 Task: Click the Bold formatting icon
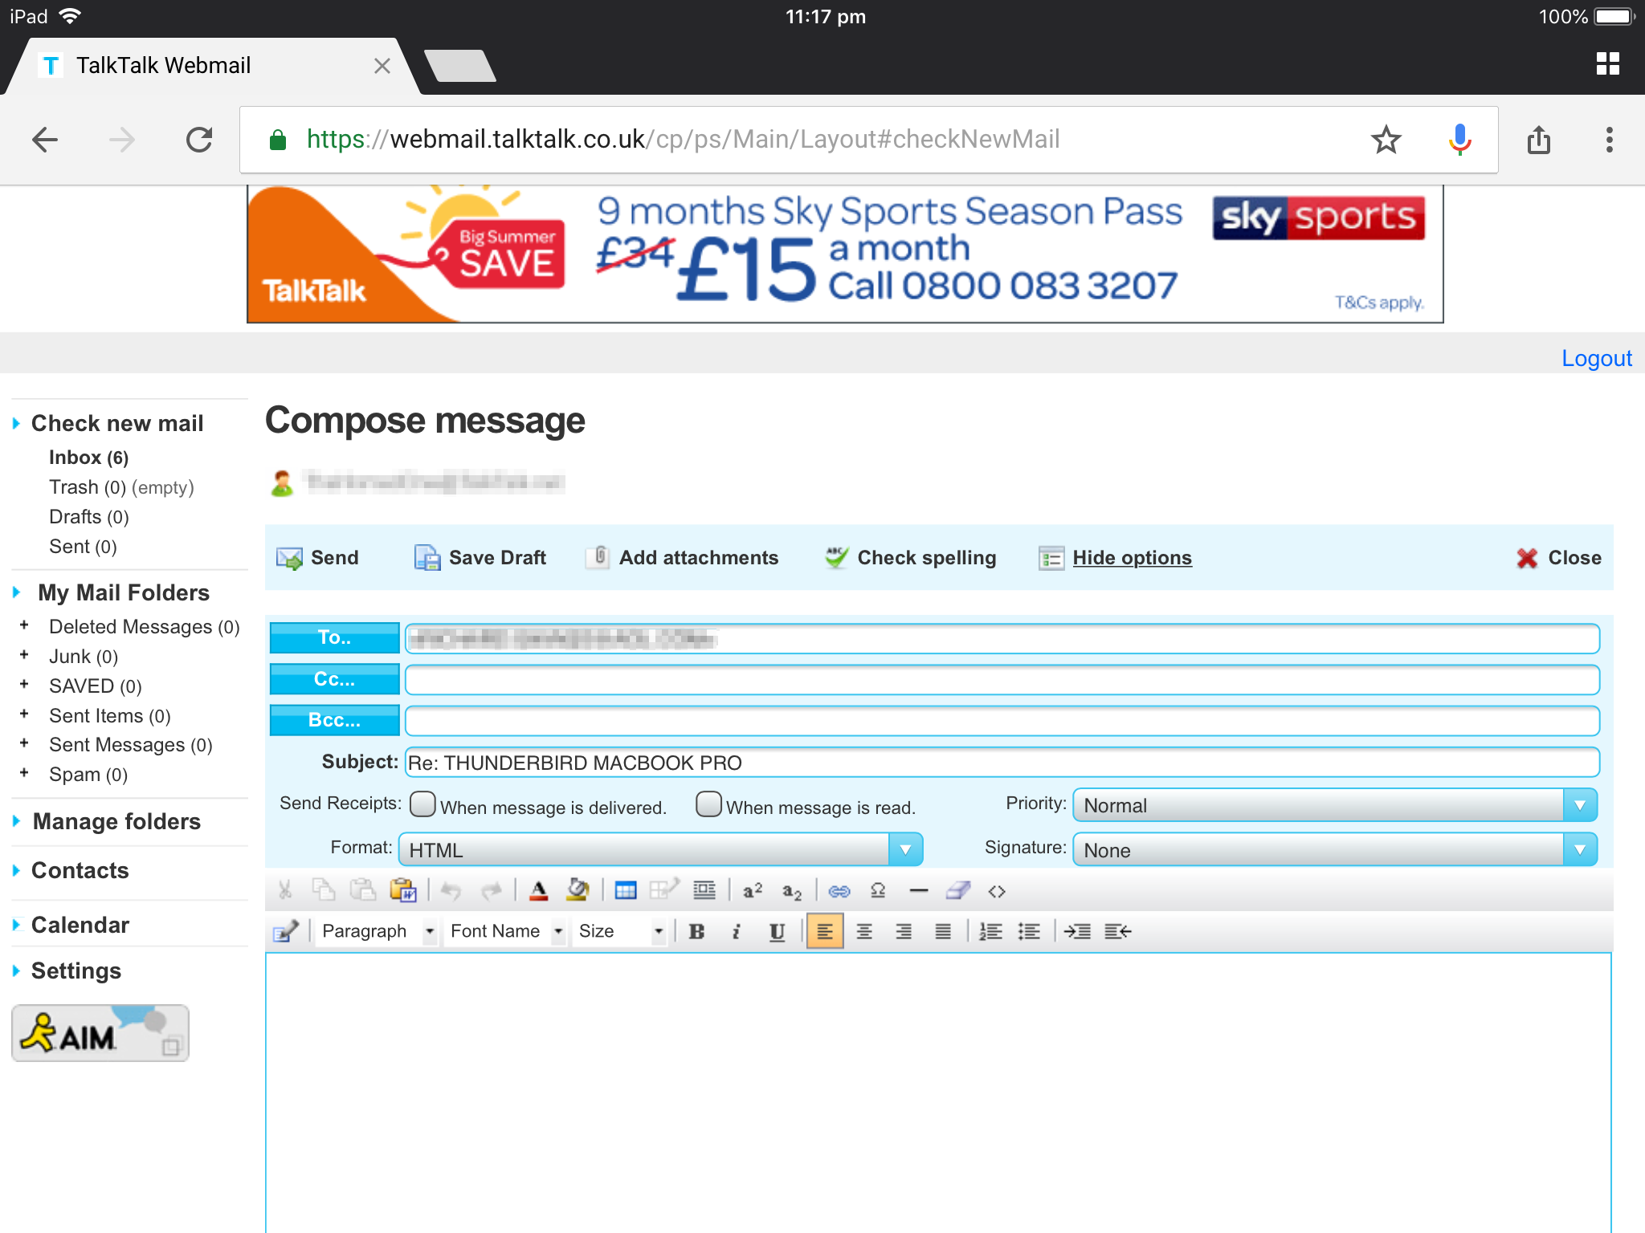(696, 931)
